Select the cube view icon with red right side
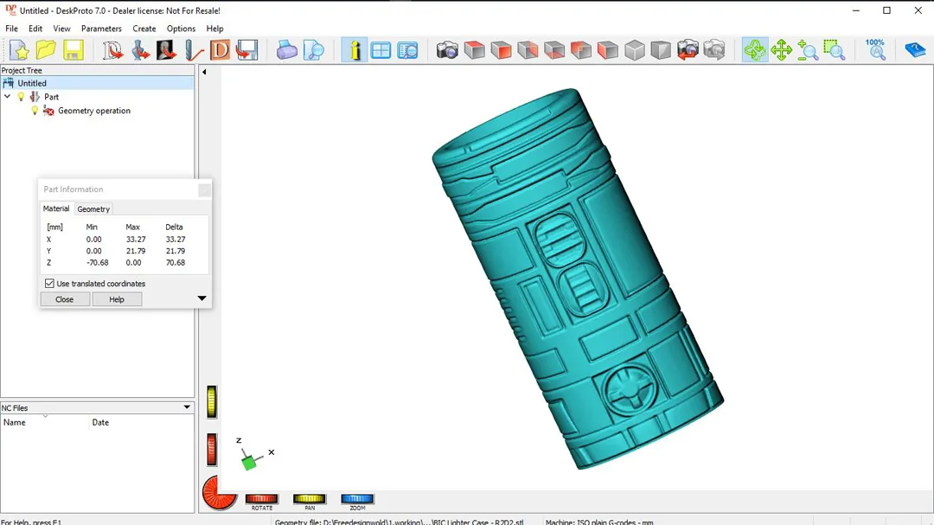The width and height of the screenshot is (934, 525). (x=528, y=50)
